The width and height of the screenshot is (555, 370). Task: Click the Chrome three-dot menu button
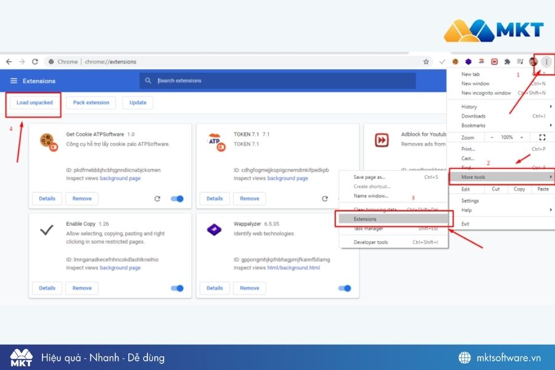pos(546,62)
